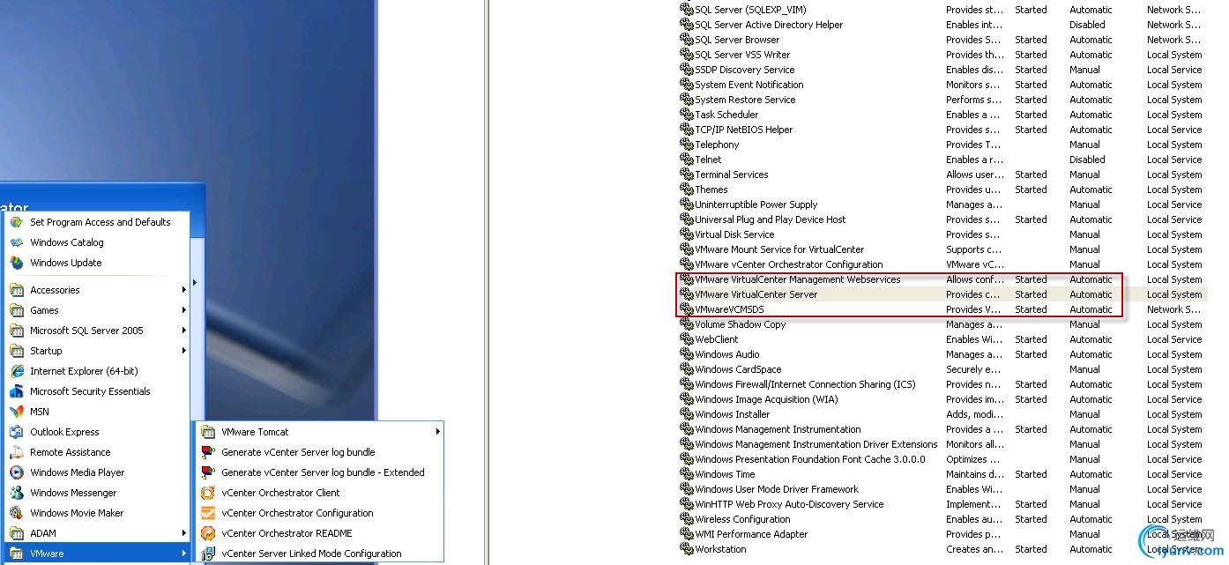The image size is (1229, 565).
Task: Click the vCenter Orchestrator Client icon
Action: pos(208,493)
